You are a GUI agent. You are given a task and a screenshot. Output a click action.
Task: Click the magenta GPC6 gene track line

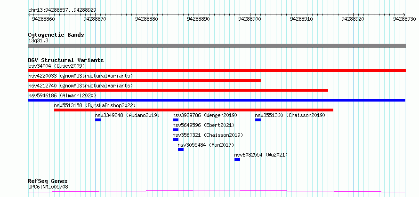217,191
